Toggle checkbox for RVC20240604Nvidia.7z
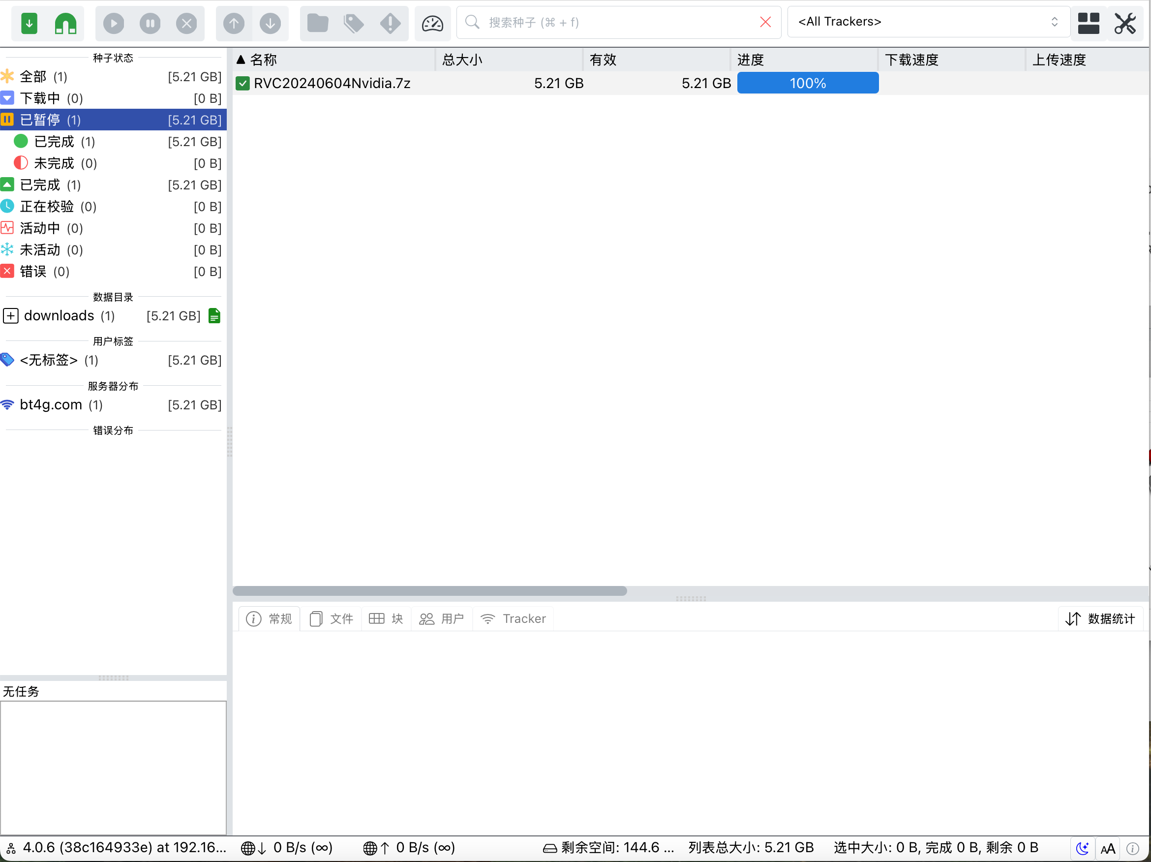 pyautogui.click(x=242, y=83)
